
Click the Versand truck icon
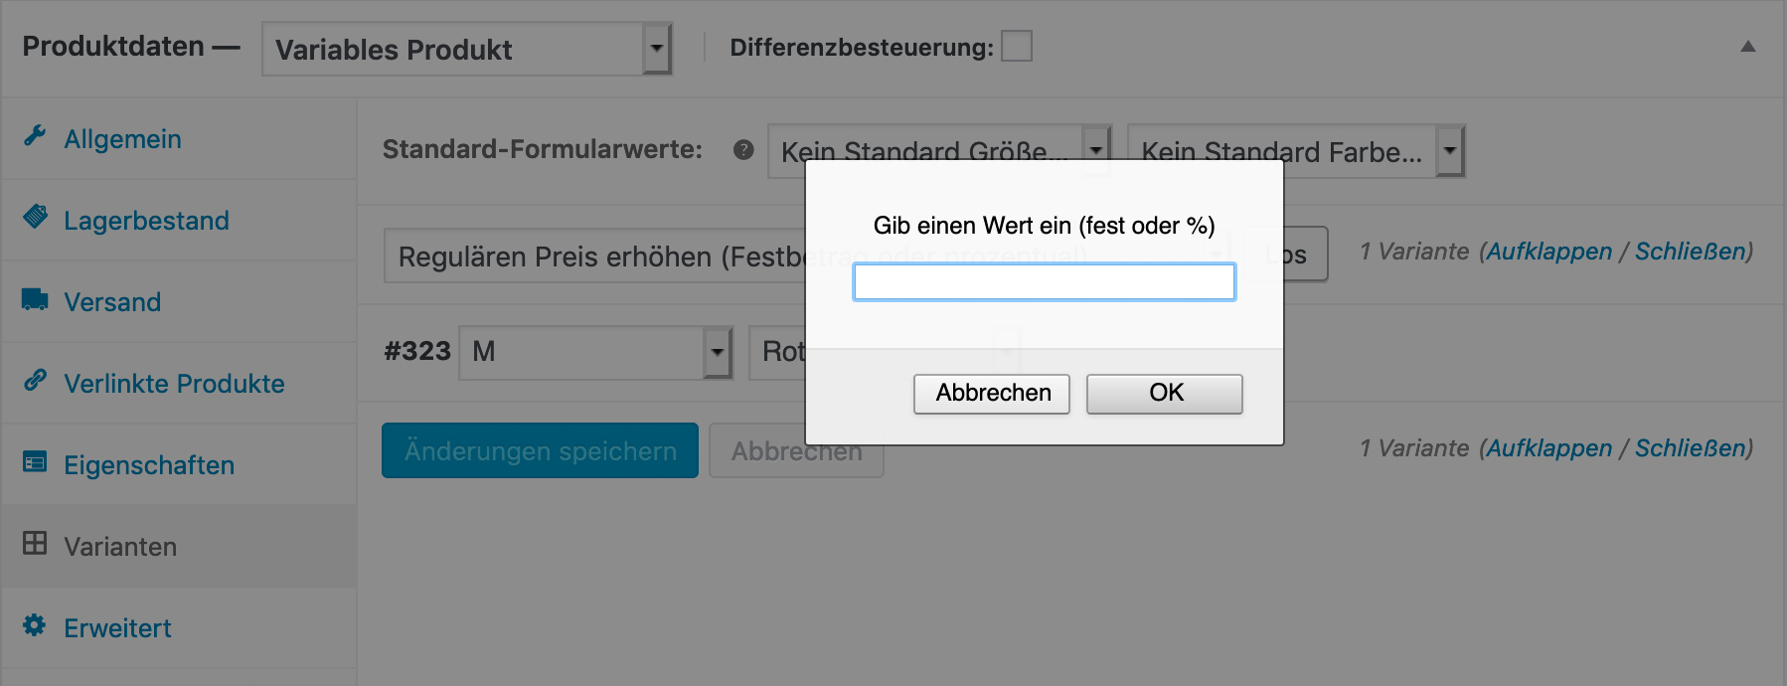pos(35,298)
